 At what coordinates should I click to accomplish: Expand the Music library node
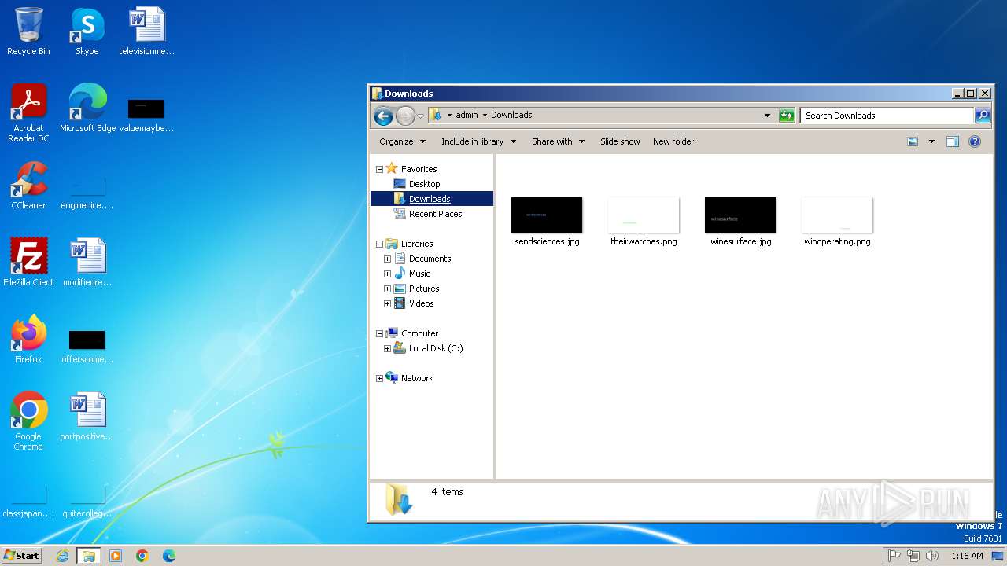point(387,274)
